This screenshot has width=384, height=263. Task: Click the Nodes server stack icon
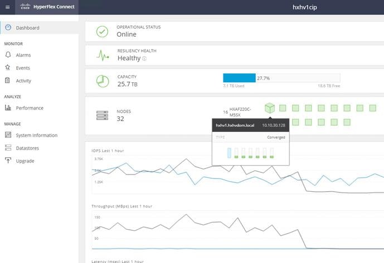tap(102, 115)
